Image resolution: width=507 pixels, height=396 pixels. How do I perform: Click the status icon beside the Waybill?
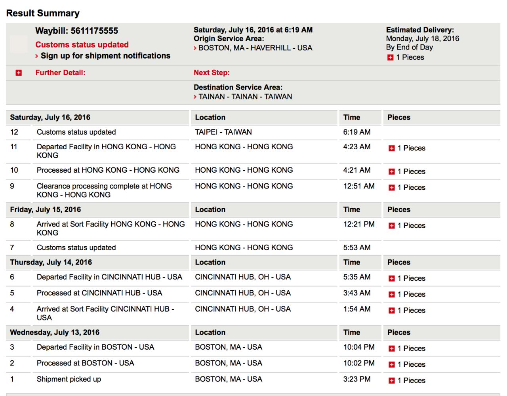coord(19,44)
